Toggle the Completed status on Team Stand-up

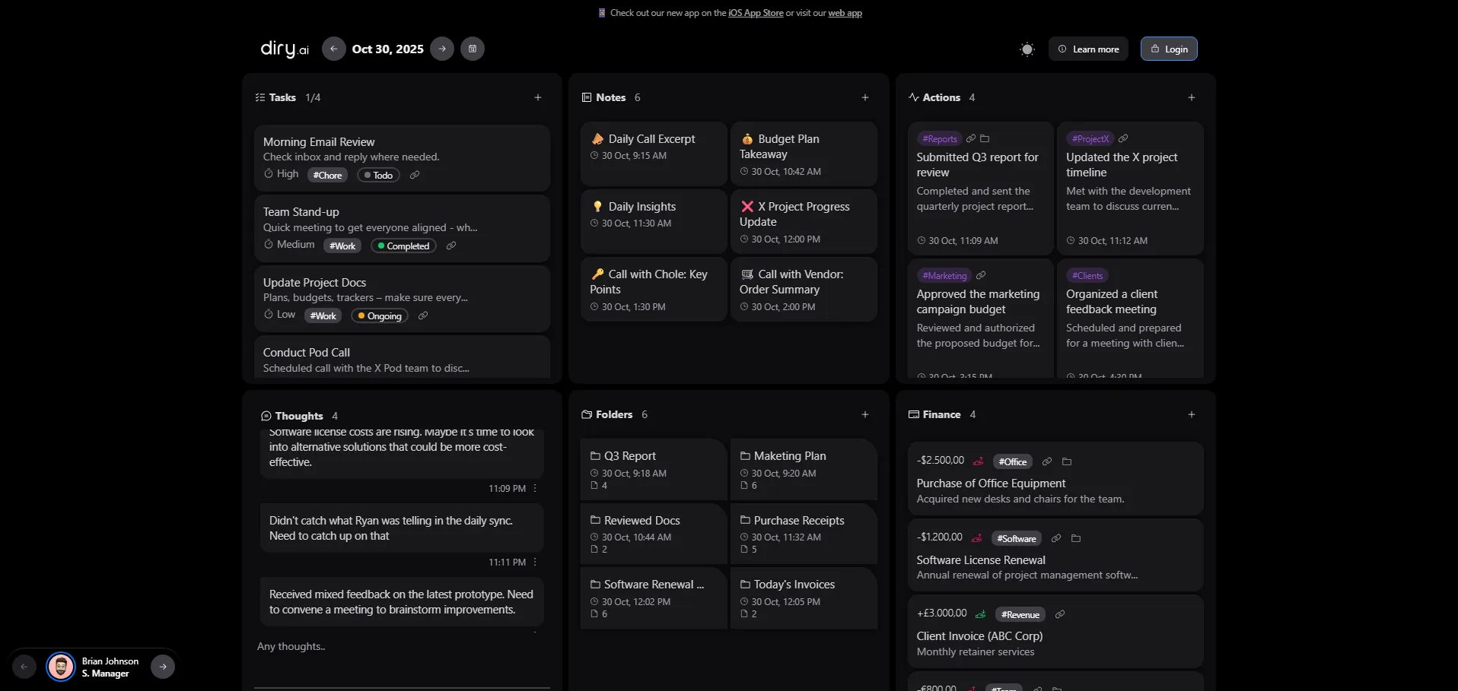point(403,246)
